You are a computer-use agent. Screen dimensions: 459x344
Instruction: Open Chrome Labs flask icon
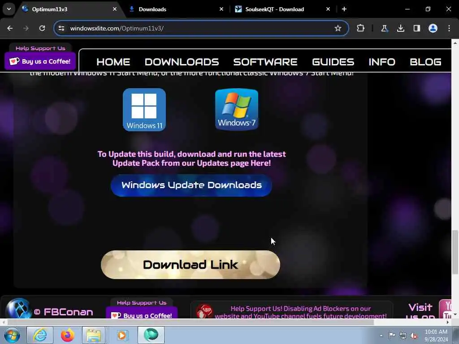coord(384,28)
